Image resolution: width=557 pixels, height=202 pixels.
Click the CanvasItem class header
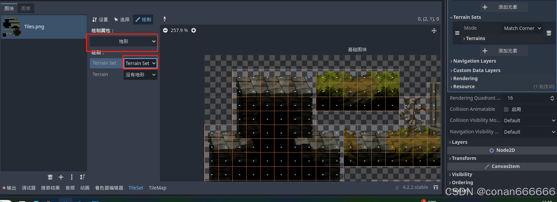(x=502, y=166)
